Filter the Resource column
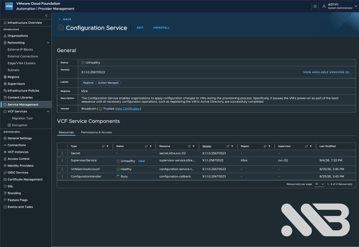Screen dimensions: 359x247 (194, 146)
